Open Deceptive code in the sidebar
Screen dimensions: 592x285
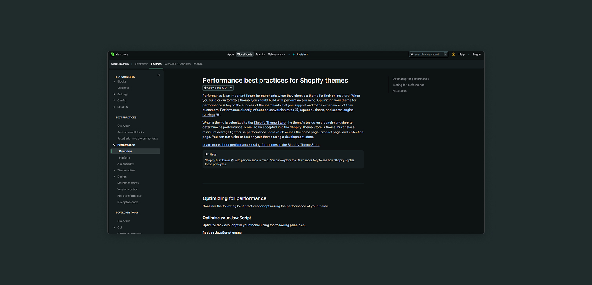point(128,202)
